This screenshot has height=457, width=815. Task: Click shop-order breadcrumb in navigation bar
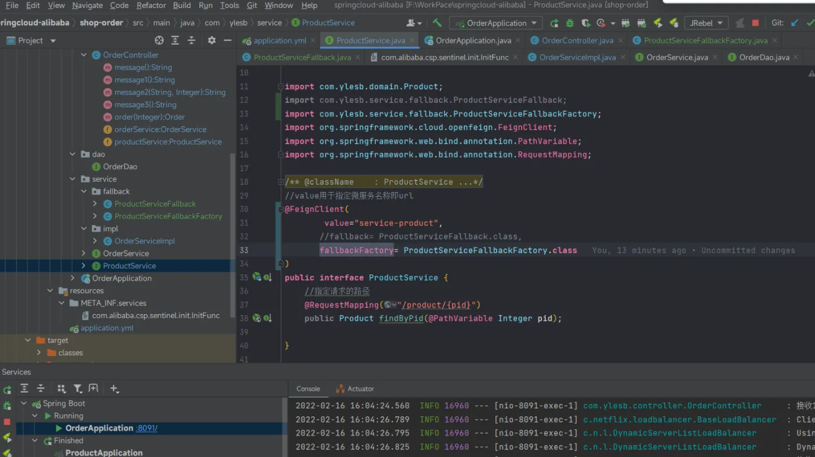coord(101,23)
